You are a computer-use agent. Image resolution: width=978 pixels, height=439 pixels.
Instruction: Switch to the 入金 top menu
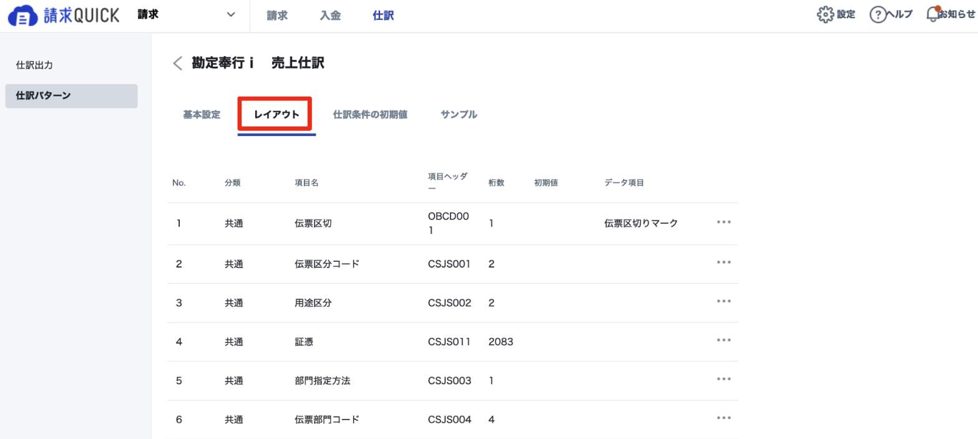point(330,16)
